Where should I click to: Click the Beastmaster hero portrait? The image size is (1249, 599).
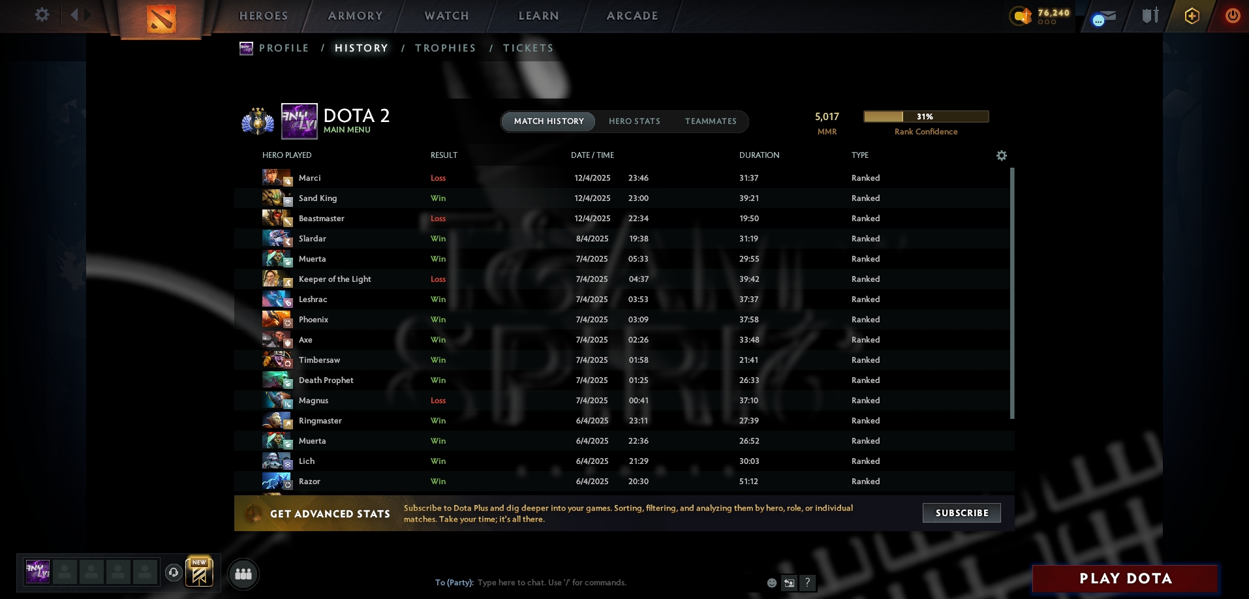coord(277,218)
